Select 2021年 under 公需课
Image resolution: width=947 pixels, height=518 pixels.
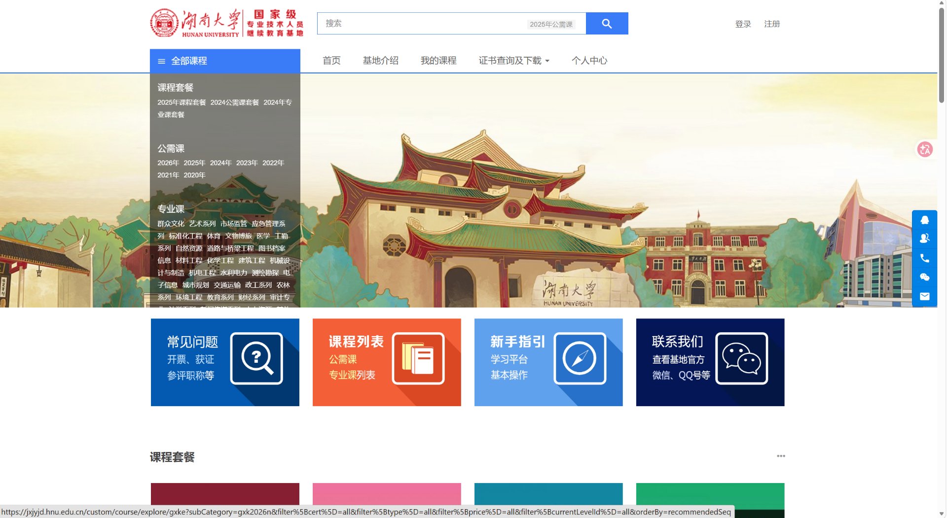[x=168, y=175]
